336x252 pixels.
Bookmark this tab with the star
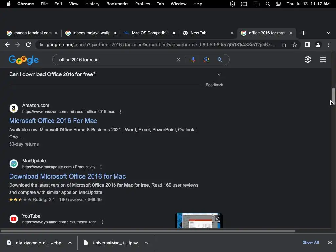(295, 45)
